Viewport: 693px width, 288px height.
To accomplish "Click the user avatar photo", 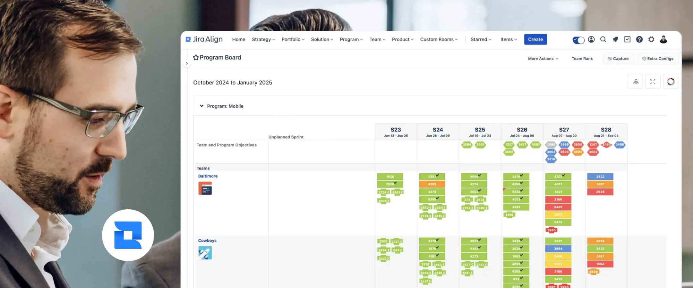I will click(x=663, y=39).
